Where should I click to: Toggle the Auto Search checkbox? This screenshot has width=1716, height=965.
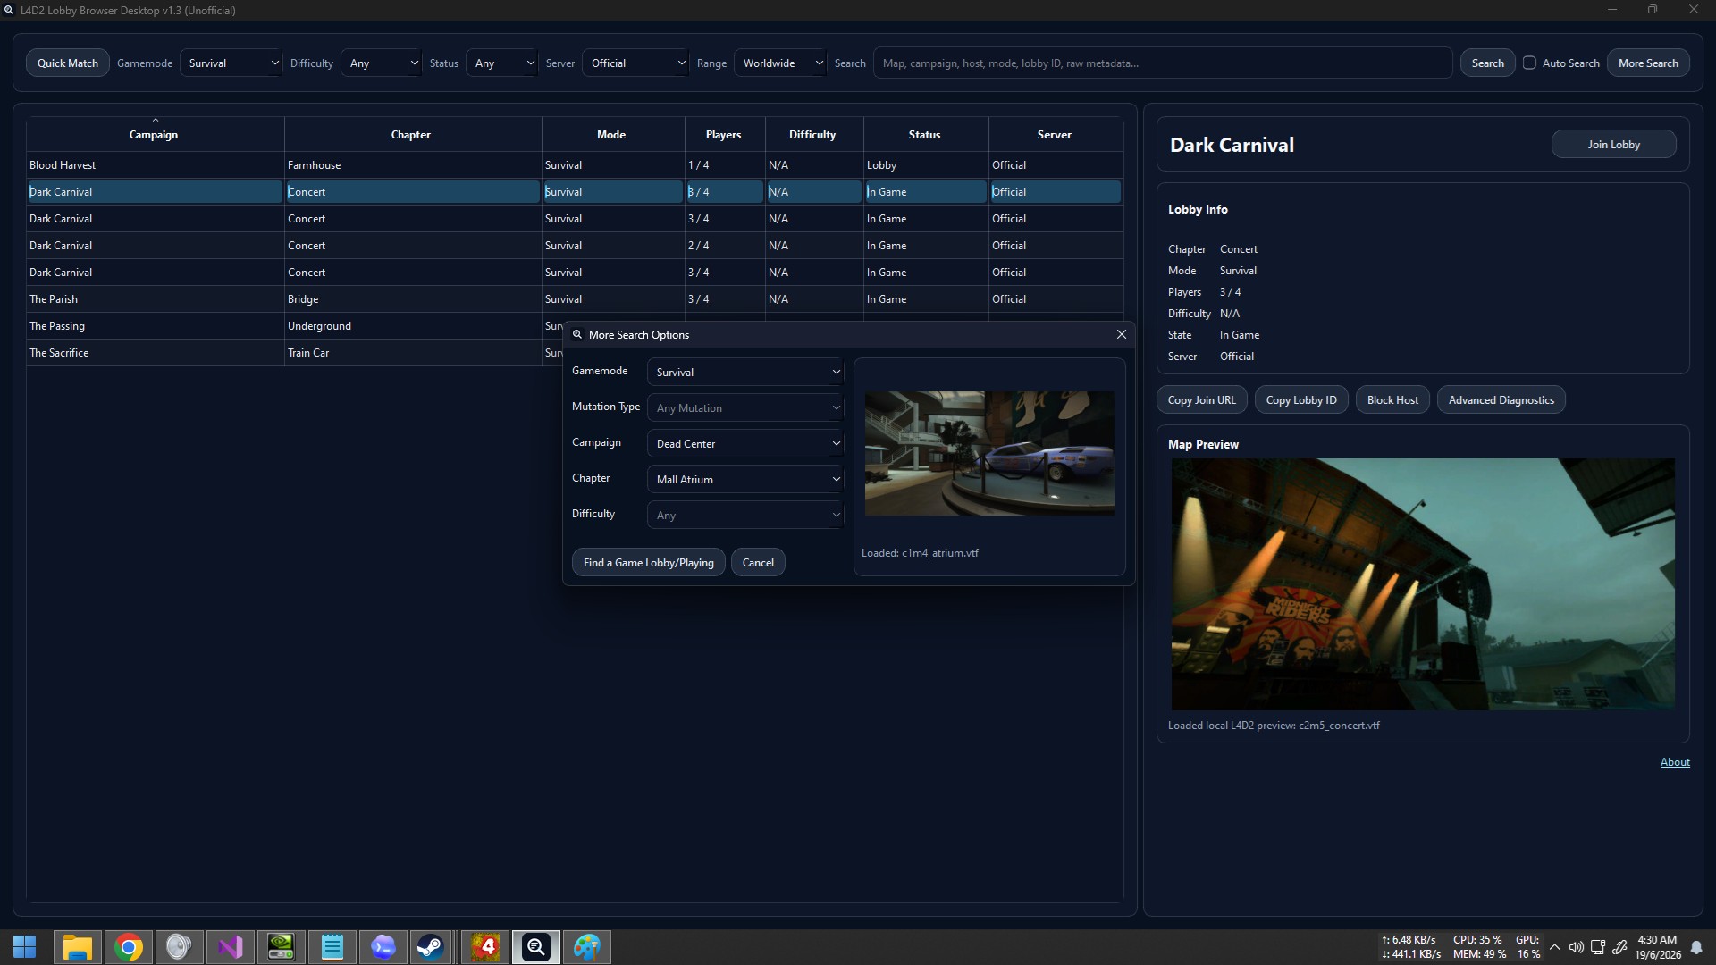tap(1530, 63)
